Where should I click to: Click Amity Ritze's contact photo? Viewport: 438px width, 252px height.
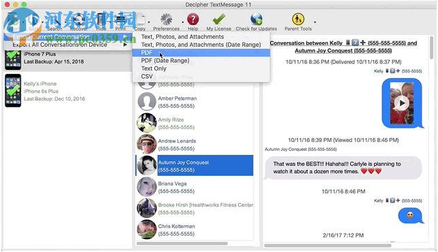[147, 123]
